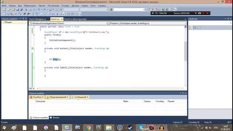Viewport: 233px width, 131px height.
Task: Toggle auto-hide pin on Панель элементов
Action: pos(23,19)
